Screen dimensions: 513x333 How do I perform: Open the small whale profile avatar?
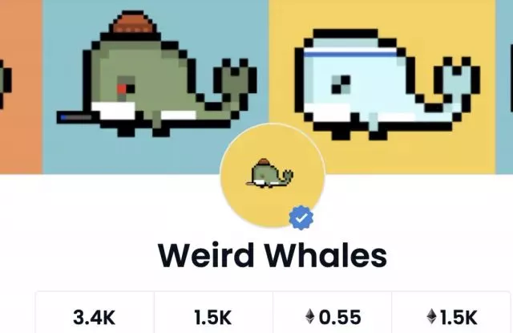coord(273,176)
